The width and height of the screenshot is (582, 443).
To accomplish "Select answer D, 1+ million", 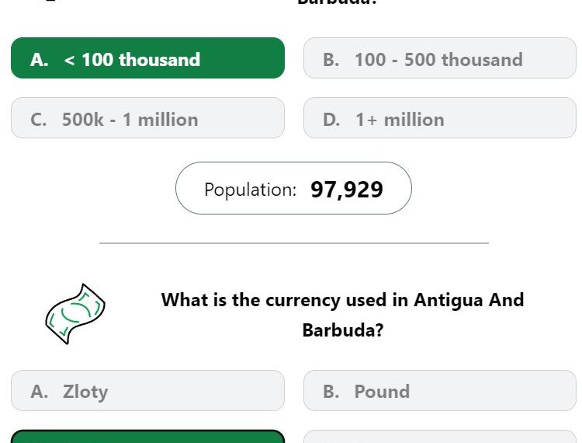I will [440, 118].
